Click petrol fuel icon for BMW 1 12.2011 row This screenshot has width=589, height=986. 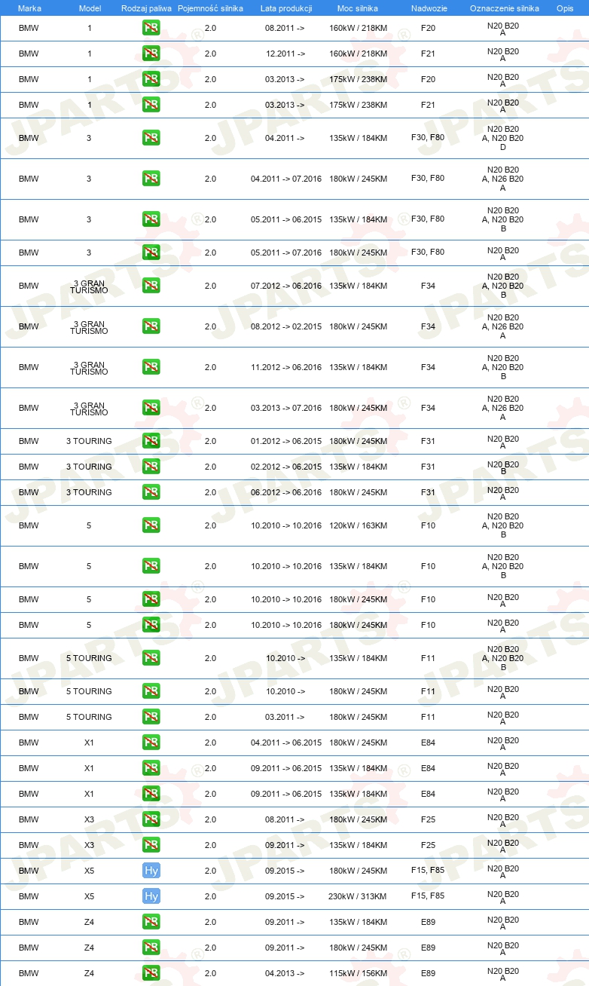click(x=151, y=54)
